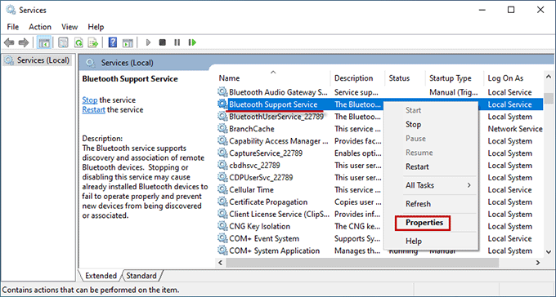556x297 pixels.
Task: Click the toolbar Refresh icon
Action: tap(78, 42)
